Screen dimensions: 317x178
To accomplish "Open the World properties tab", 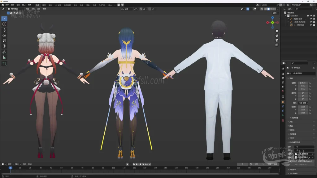I will (283, 91).
